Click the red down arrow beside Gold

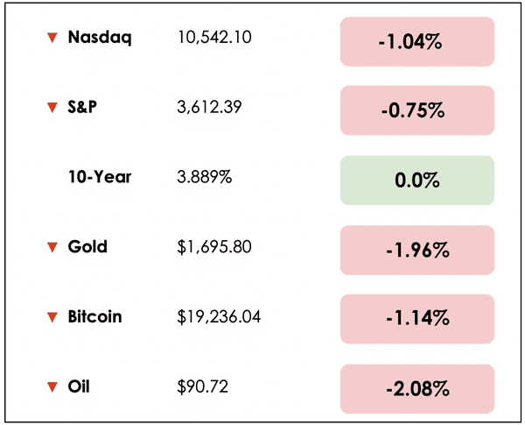point(52,247)
